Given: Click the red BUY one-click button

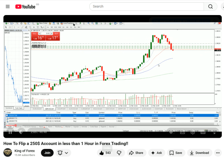Looking at the screenshot, I should coord(53,36).
